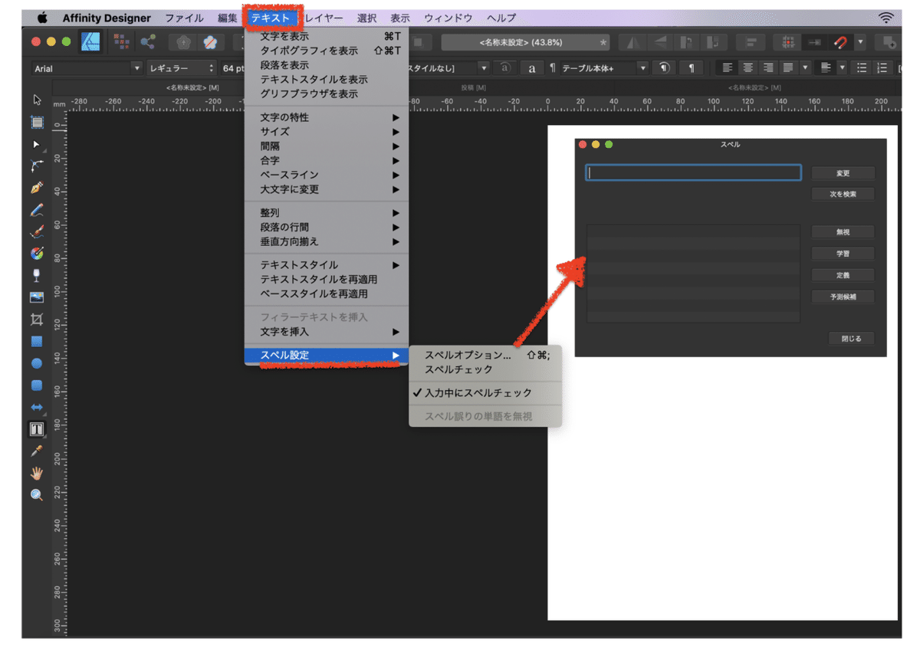Click the flip horizontal toolbar icon
The width and height of the screenshot is (920, 646).
tap(633, 42)
